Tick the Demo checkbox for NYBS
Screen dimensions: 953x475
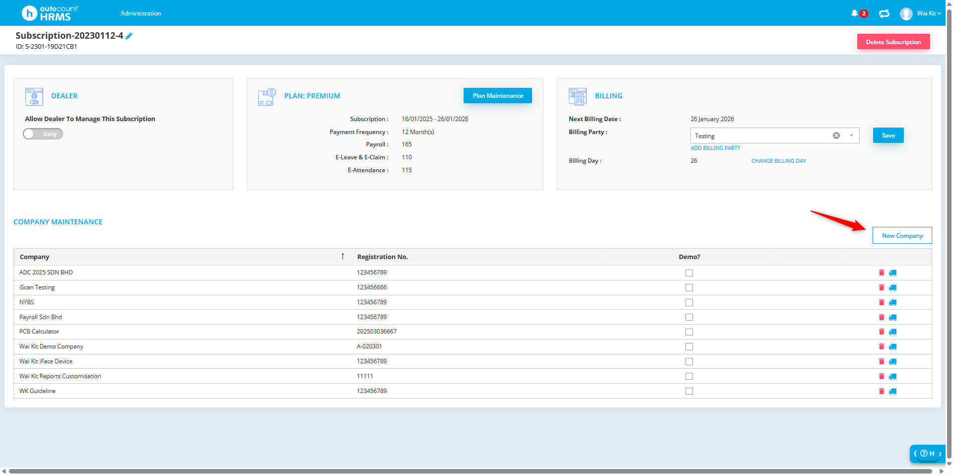(x=689, y=303)
